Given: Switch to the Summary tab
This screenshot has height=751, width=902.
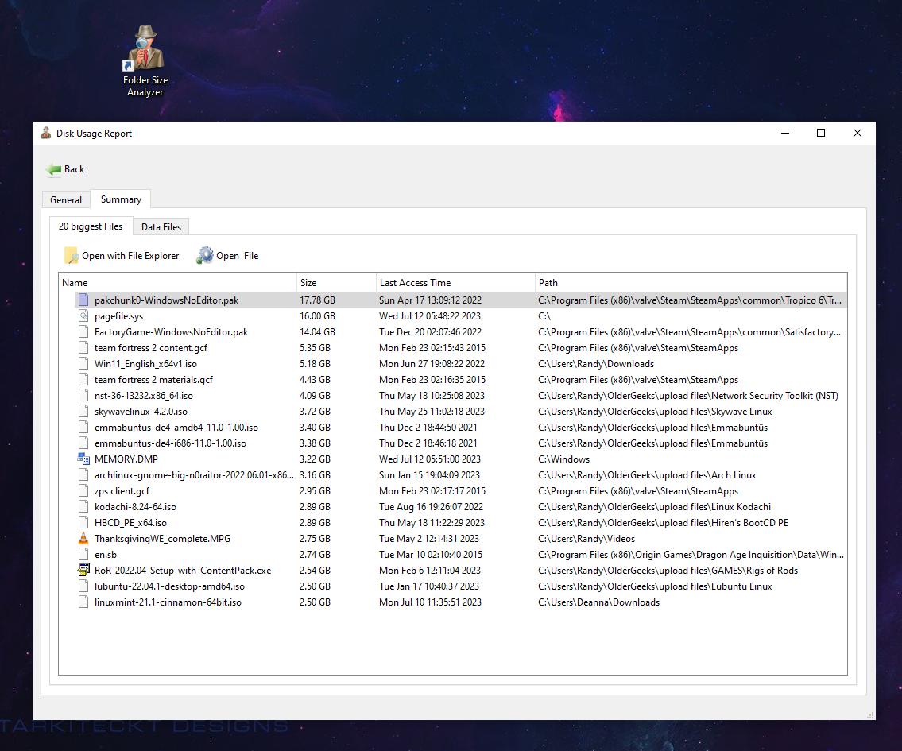Looking at the screenshot, I should [x=121, y=199].
